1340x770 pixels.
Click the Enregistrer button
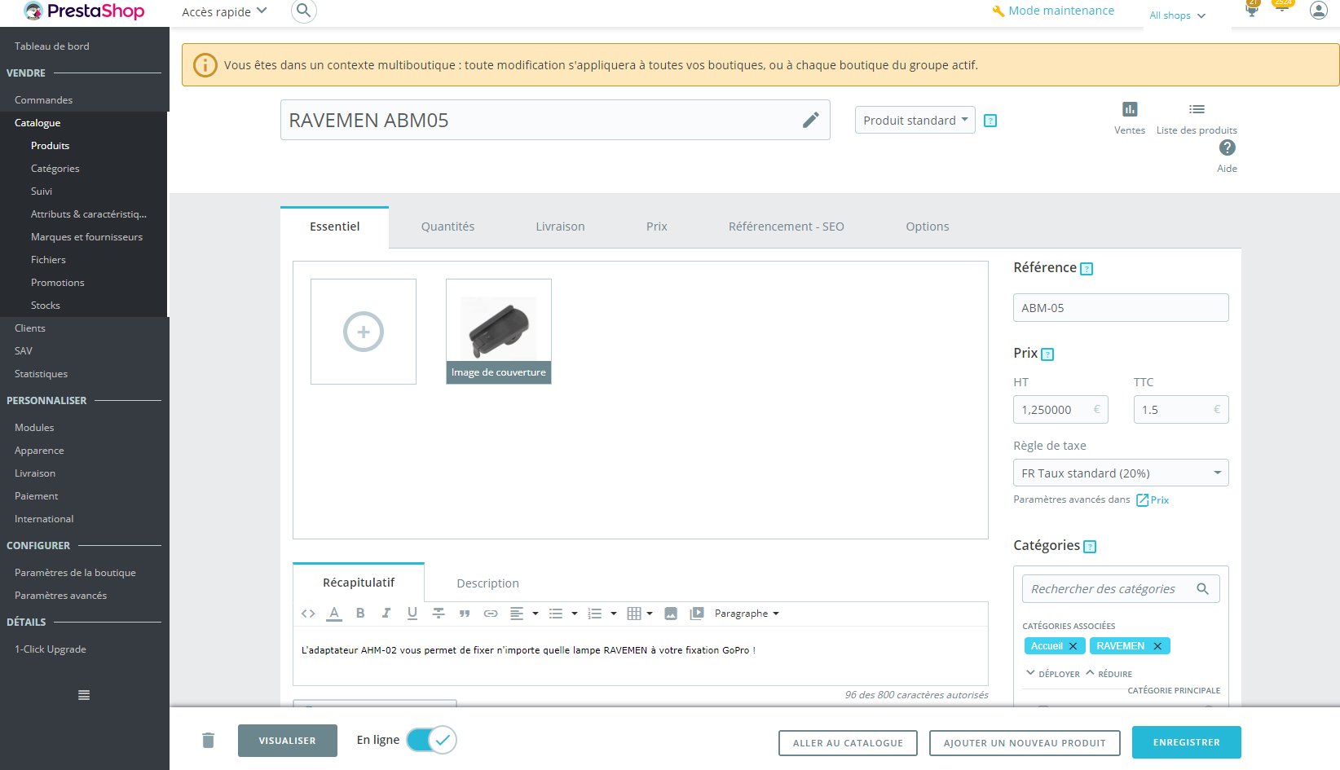[x=1186, y=742]
